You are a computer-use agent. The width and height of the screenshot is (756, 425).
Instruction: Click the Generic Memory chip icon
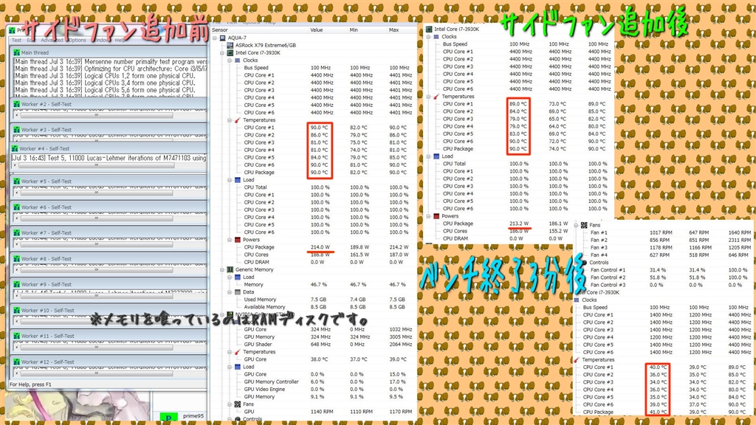click(x=230, y=270)
